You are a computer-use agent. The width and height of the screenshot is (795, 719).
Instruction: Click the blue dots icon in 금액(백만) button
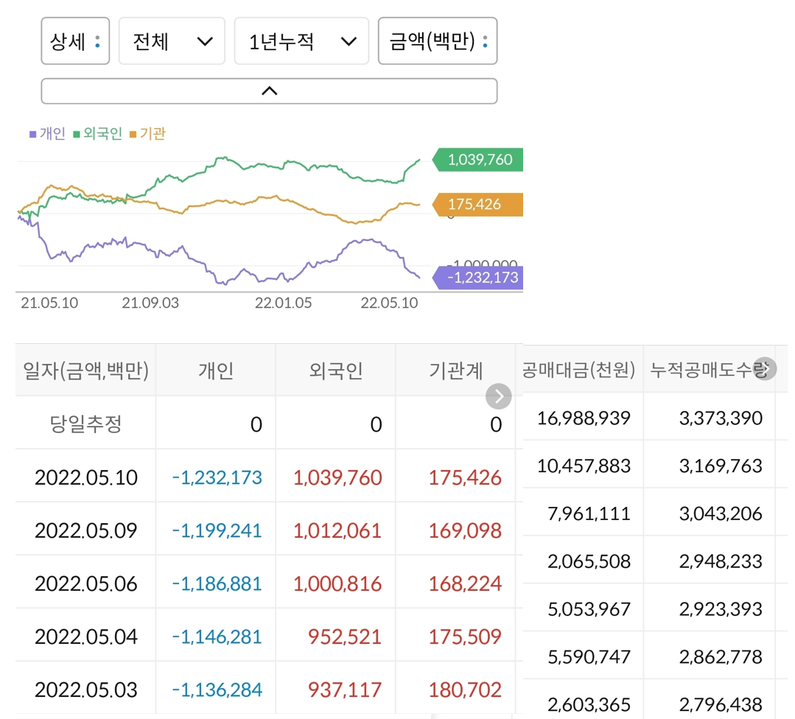point(485,41)
